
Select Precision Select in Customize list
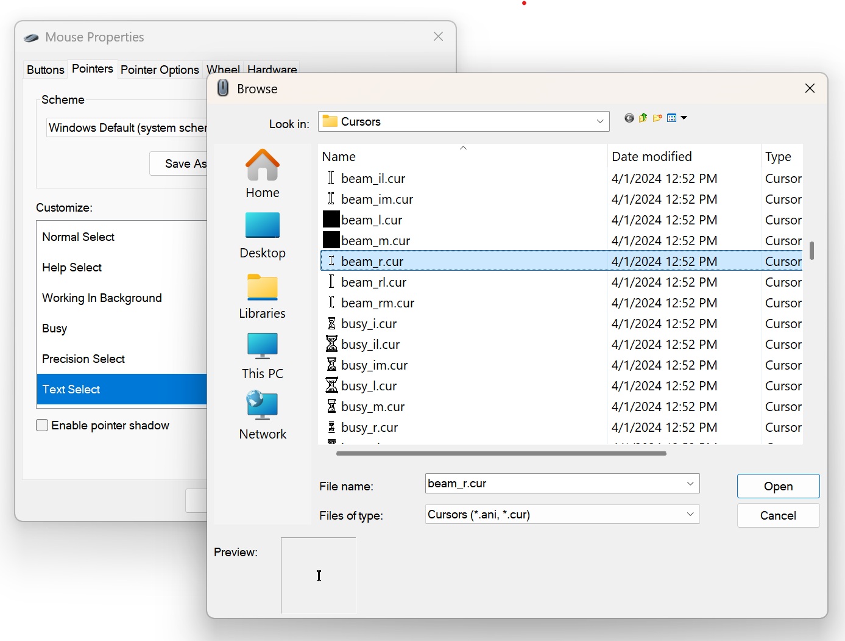click(122, 359)
